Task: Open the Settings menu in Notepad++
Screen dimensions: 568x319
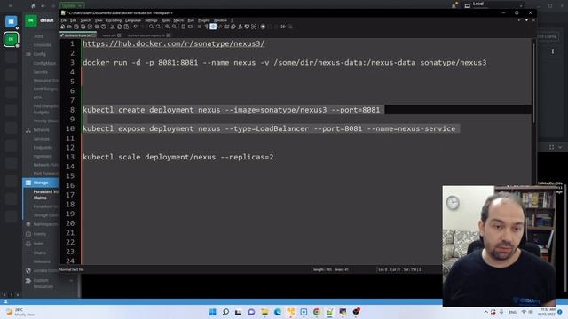Action: tap(151, 20)
